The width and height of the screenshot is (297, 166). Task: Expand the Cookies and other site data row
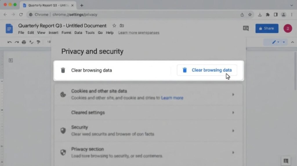pos(148,94)
